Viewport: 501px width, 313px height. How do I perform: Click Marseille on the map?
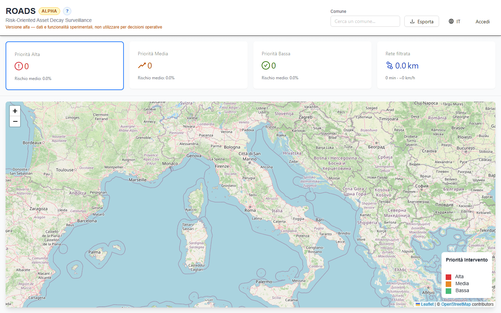pyautogui.click(x=137, y=180)
